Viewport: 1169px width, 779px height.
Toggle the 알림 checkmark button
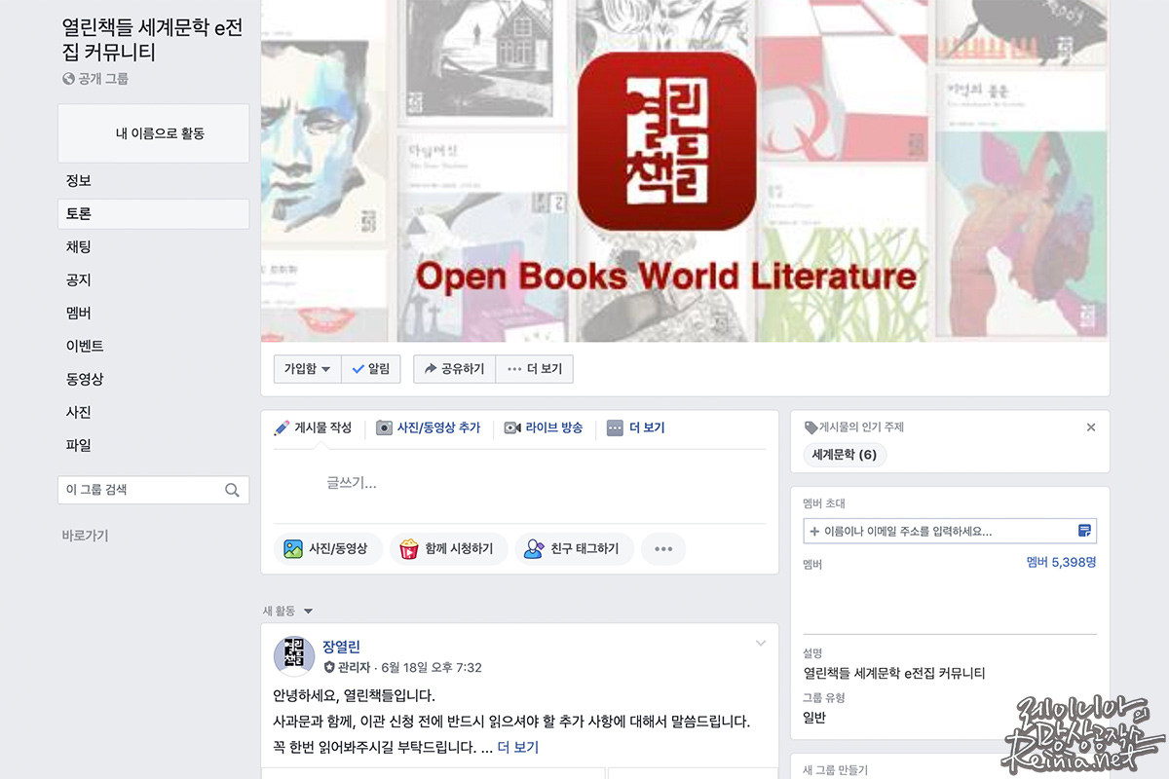tap(370, 369)
